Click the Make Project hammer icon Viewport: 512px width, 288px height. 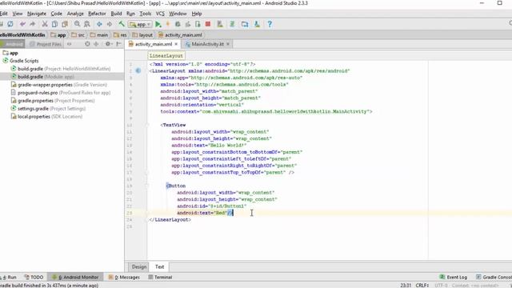point(122,24)
